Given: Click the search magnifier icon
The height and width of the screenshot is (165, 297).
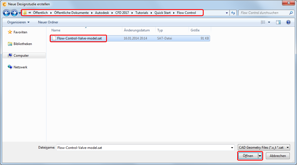Looking at the screenshot, I should pos(291,13).
